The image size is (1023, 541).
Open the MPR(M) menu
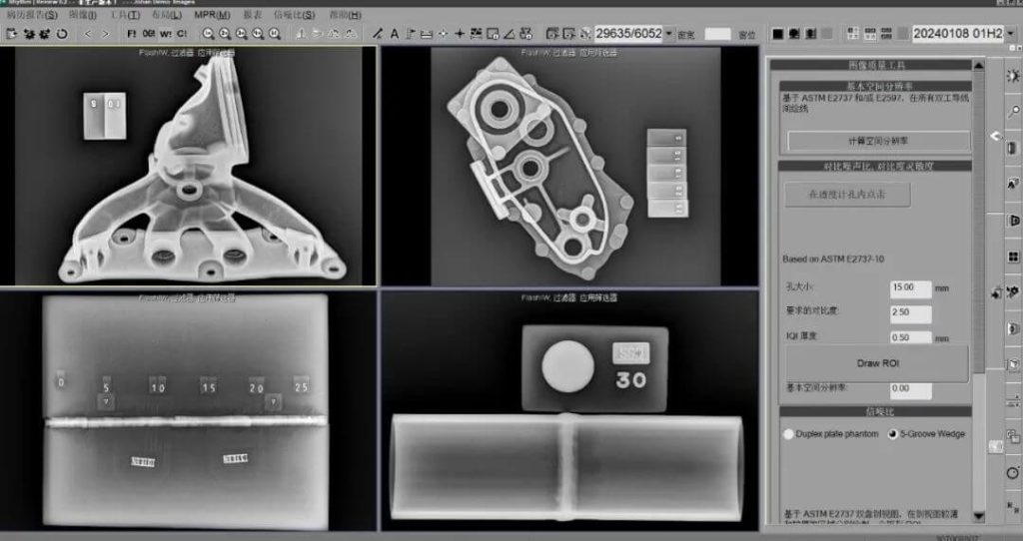click(211, 15)
